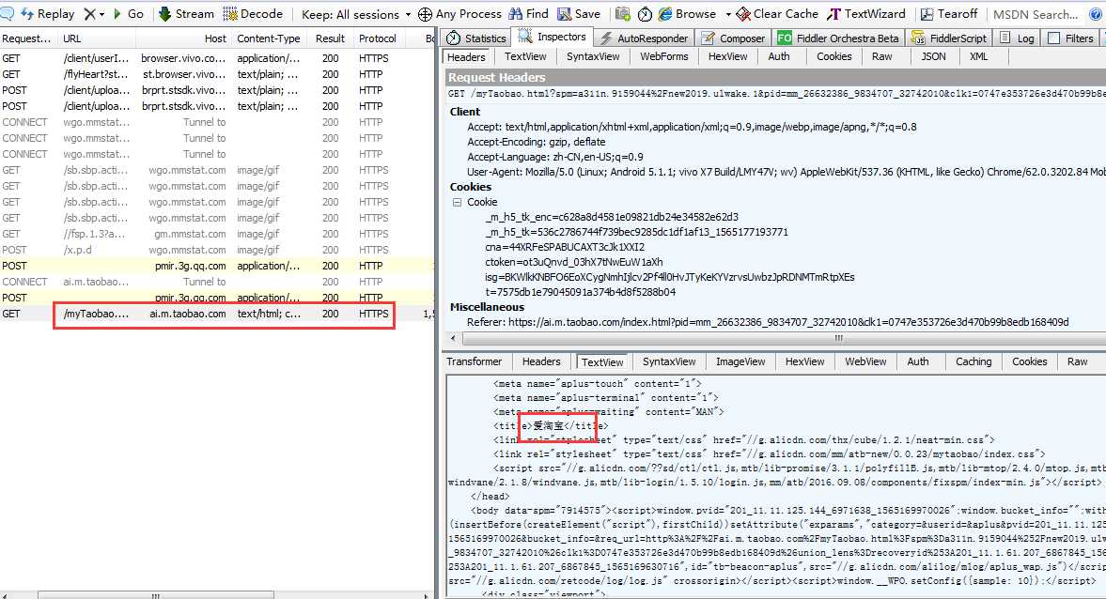Screen dimensions: 1106x599
Task: Click the comment bubble icon in the toolbar
Action: [7, 13]
